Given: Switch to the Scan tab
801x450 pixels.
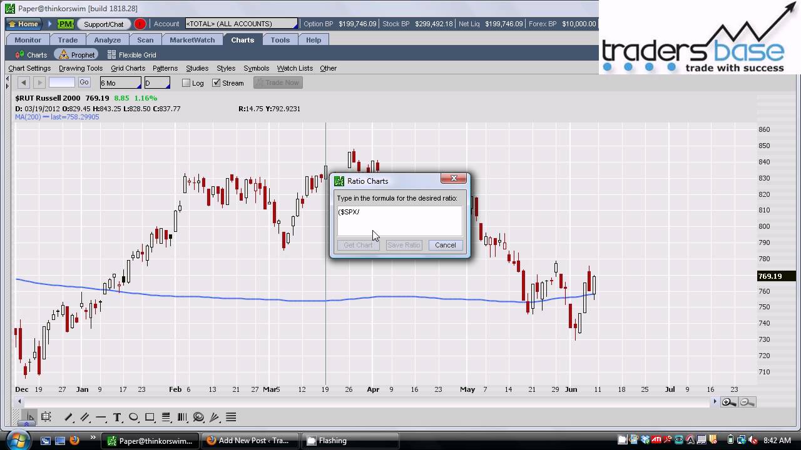Looking at the screenshot, I should 145,40.
